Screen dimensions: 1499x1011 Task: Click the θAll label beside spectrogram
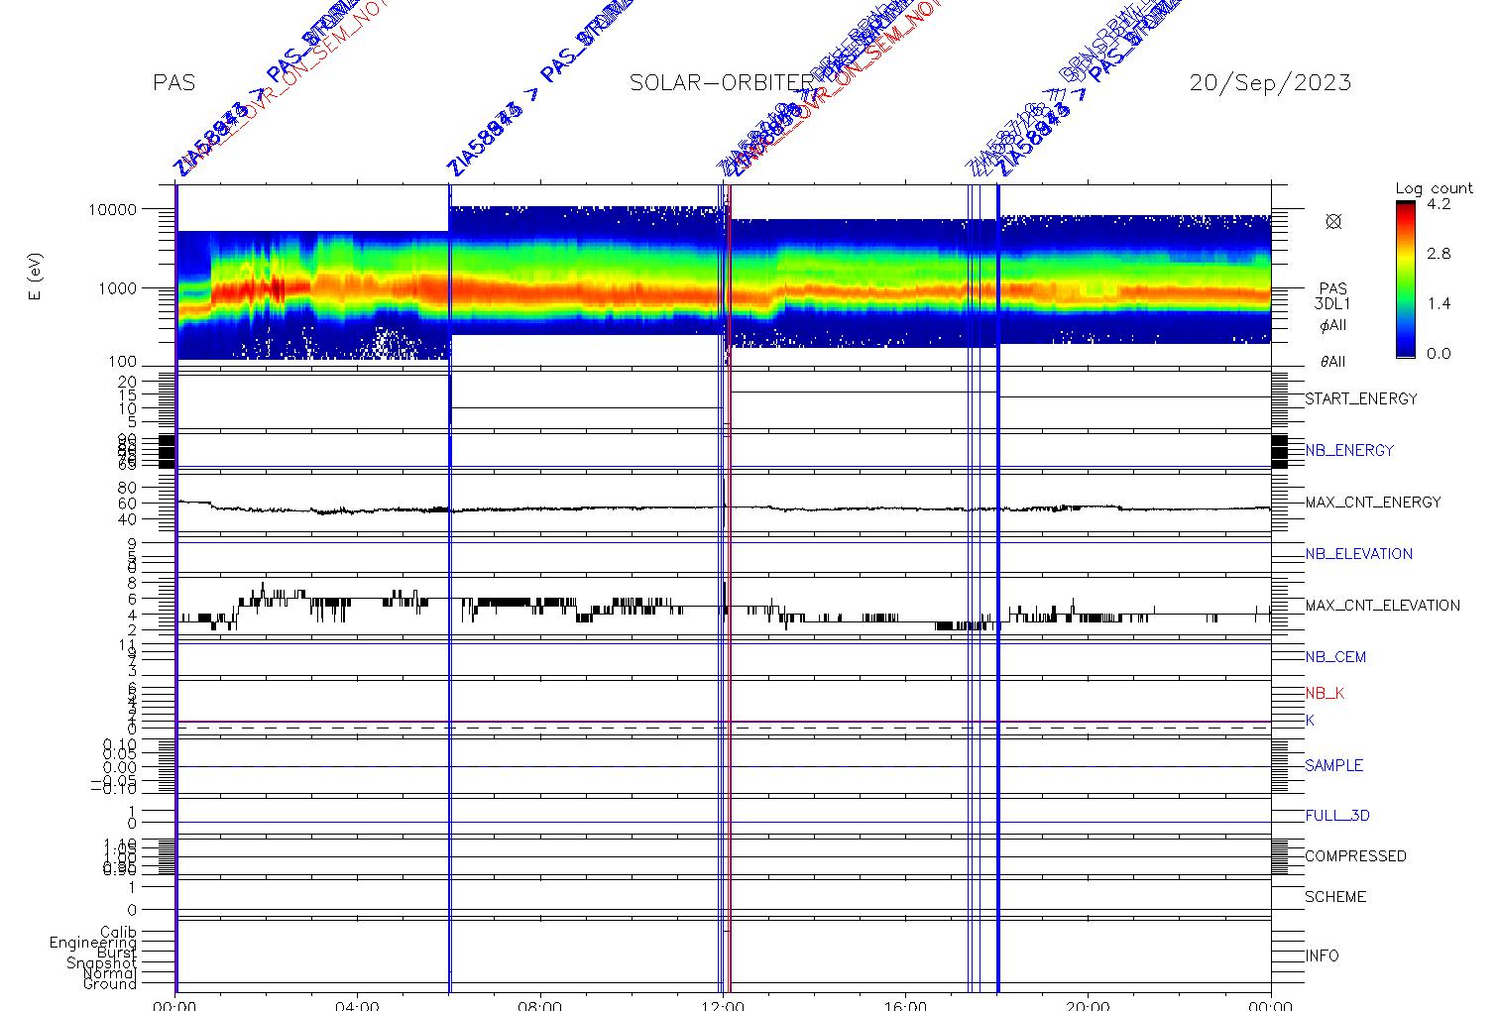pyautogui.click(x=1332, y=362)
